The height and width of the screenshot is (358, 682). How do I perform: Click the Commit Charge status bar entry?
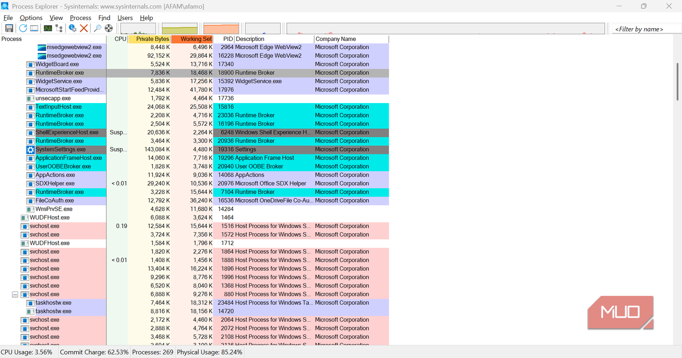(x=94, y=352)
